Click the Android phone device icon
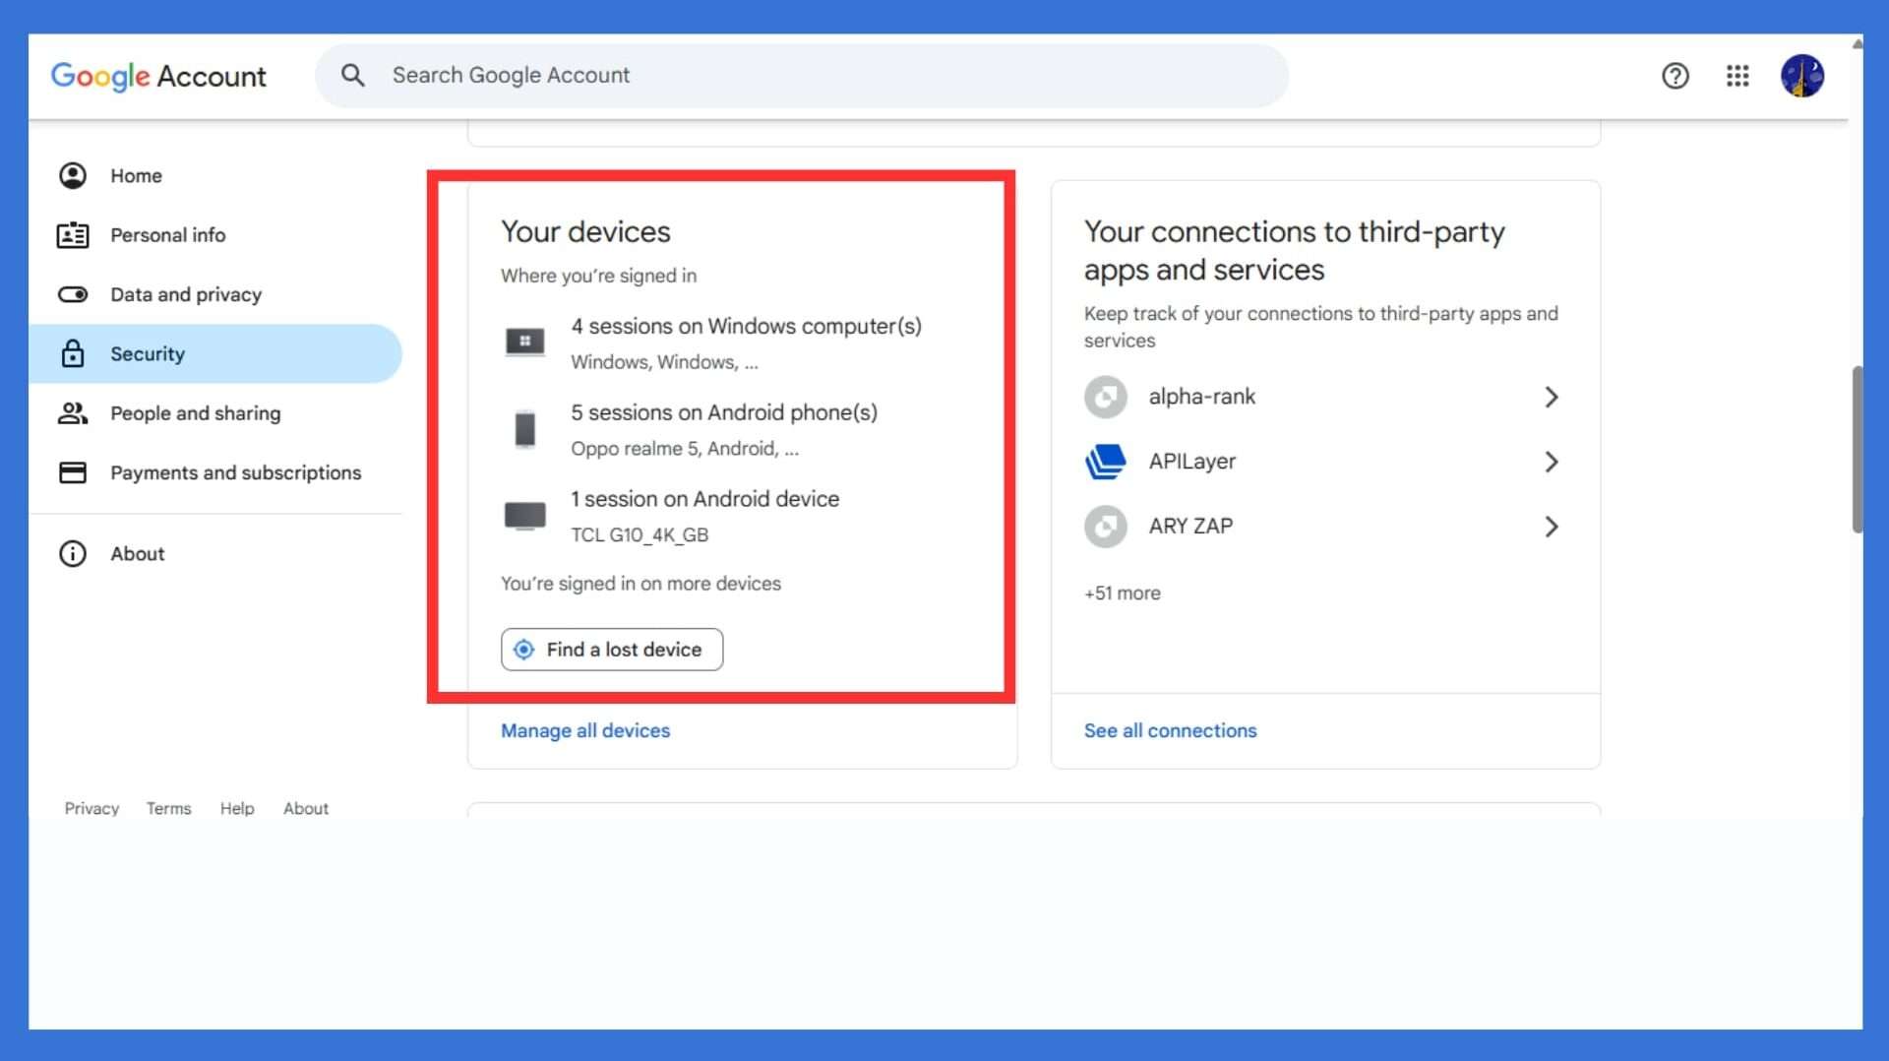The image size is (1889, 1061). click(x=524, y=429)
